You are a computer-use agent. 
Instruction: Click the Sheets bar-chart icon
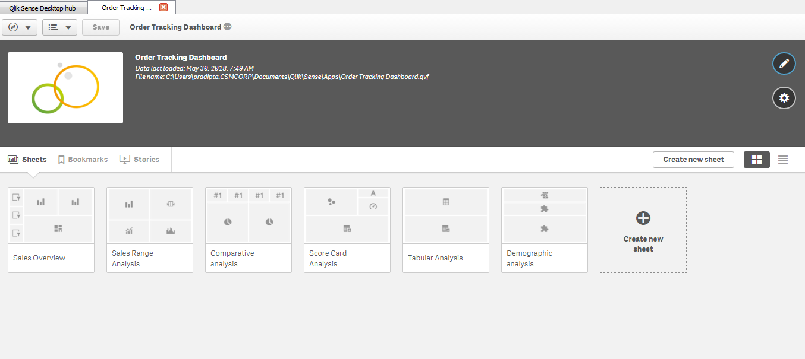pos(12,159)
